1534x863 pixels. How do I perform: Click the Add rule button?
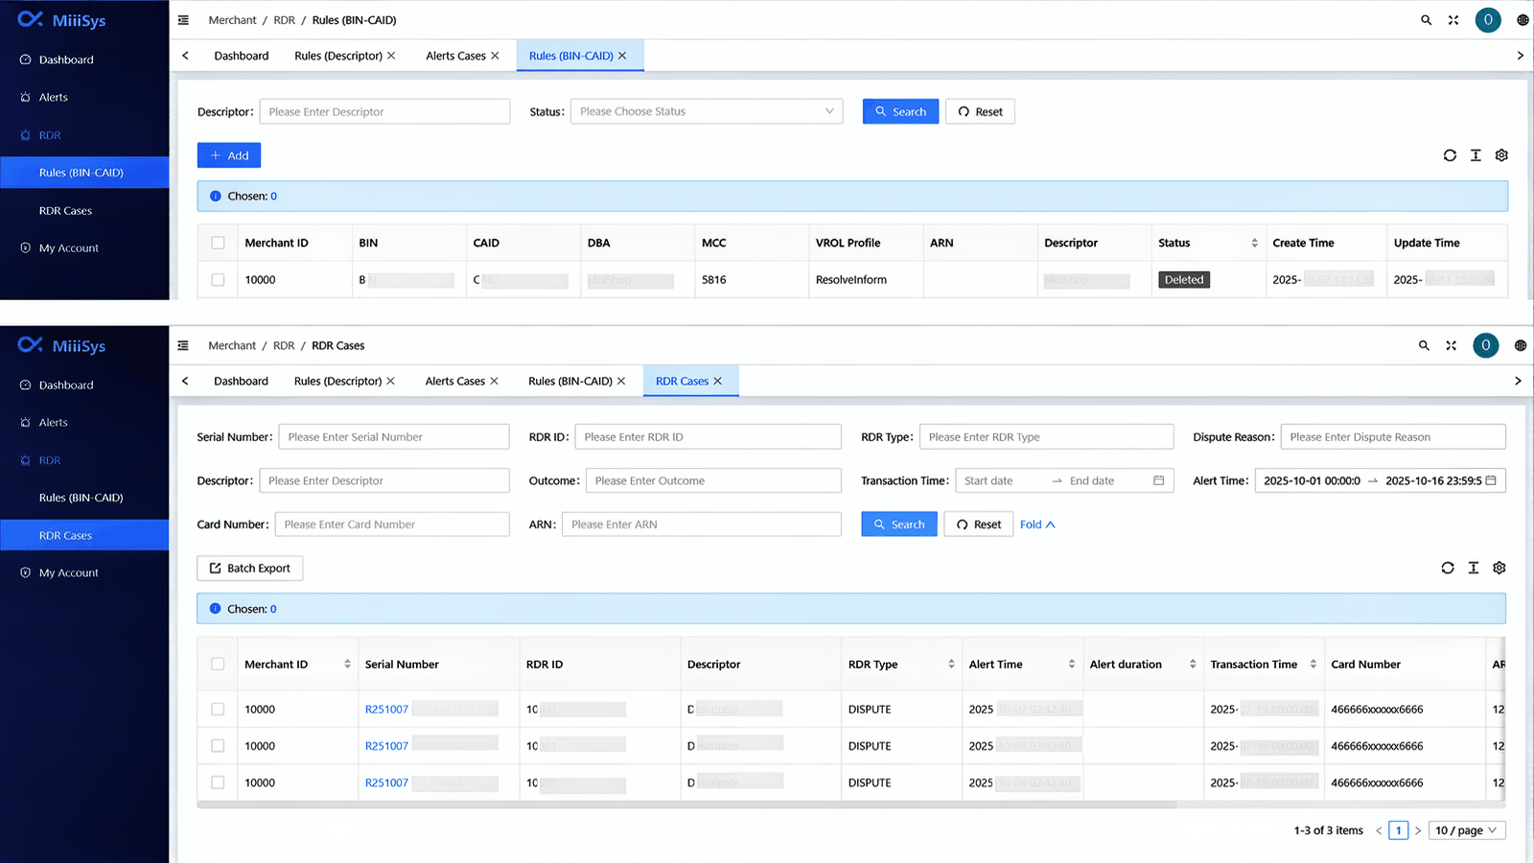tap(229, 155)
